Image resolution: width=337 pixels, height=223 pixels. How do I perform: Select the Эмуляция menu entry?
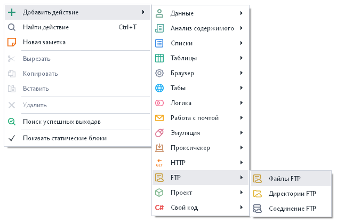184,133
